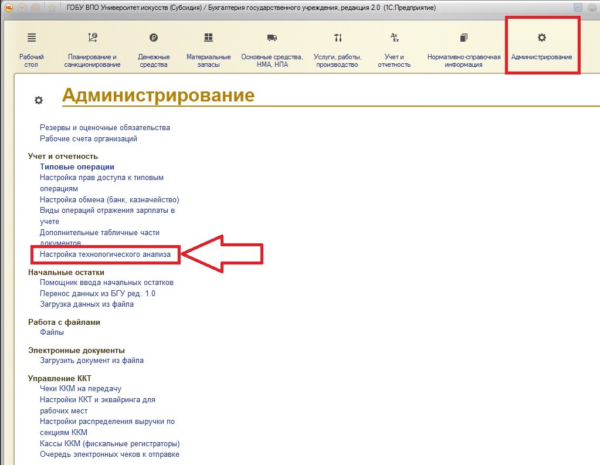Launch Помощник ввода начальных остатков

(x=106, y=283)
